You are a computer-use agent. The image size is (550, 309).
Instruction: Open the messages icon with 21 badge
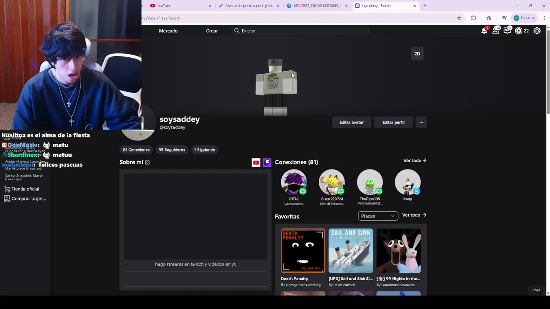tap(507, 30)
